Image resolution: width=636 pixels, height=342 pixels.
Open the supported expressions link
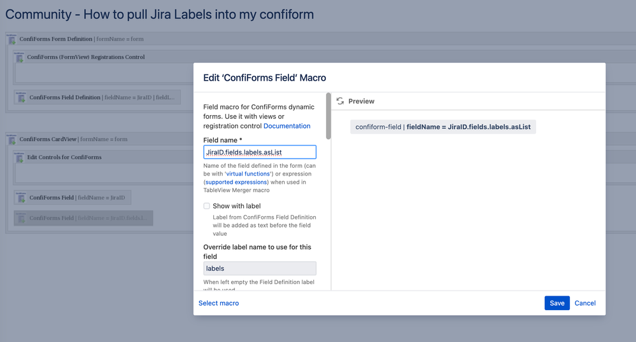(236, 182)
